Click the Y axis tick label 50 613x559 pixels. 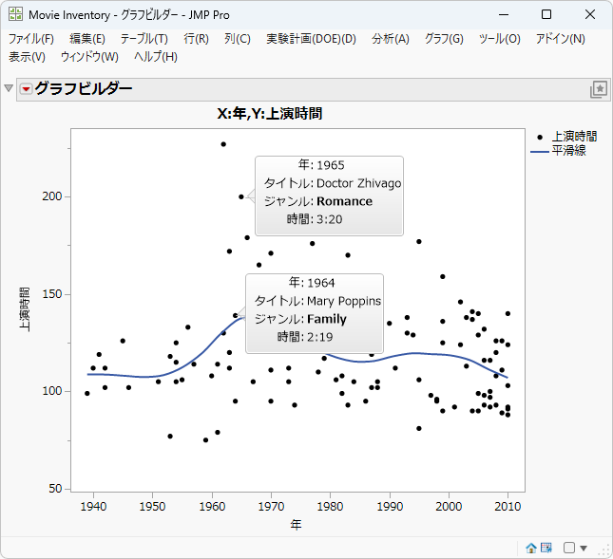55,489
